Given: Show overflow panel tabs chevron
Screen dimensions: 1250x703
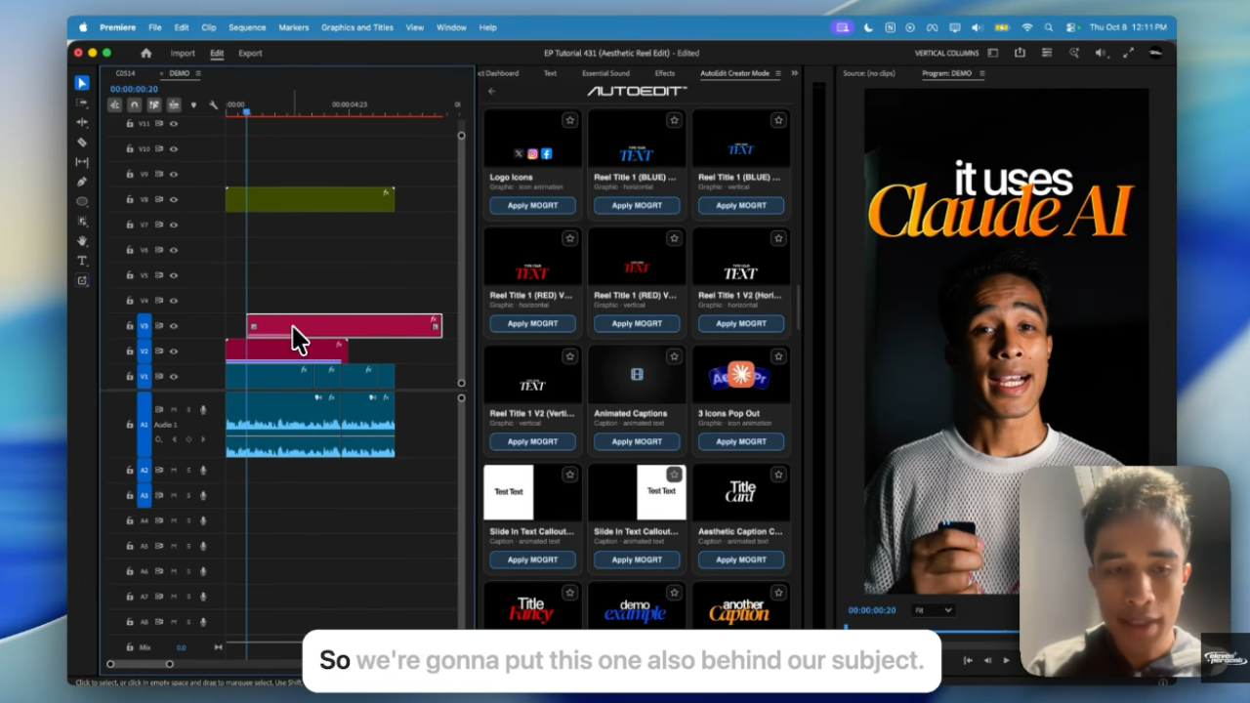Looking at the screenshot, I should click(x=794, y=73).
